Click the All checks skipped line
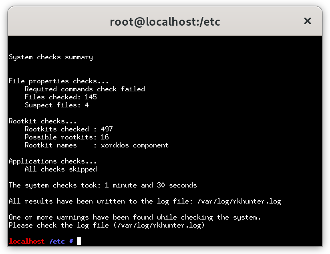The height and width of the screenshot is (254, 330). click(61, 169)
